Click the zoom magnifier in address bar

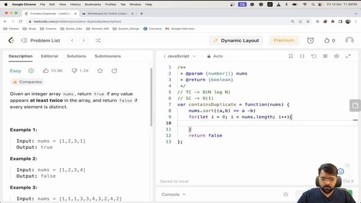tap(292, 21)
